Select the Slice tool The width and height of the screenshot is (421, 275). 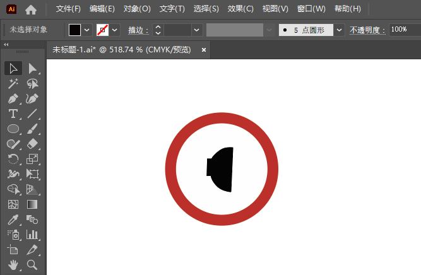32,250
